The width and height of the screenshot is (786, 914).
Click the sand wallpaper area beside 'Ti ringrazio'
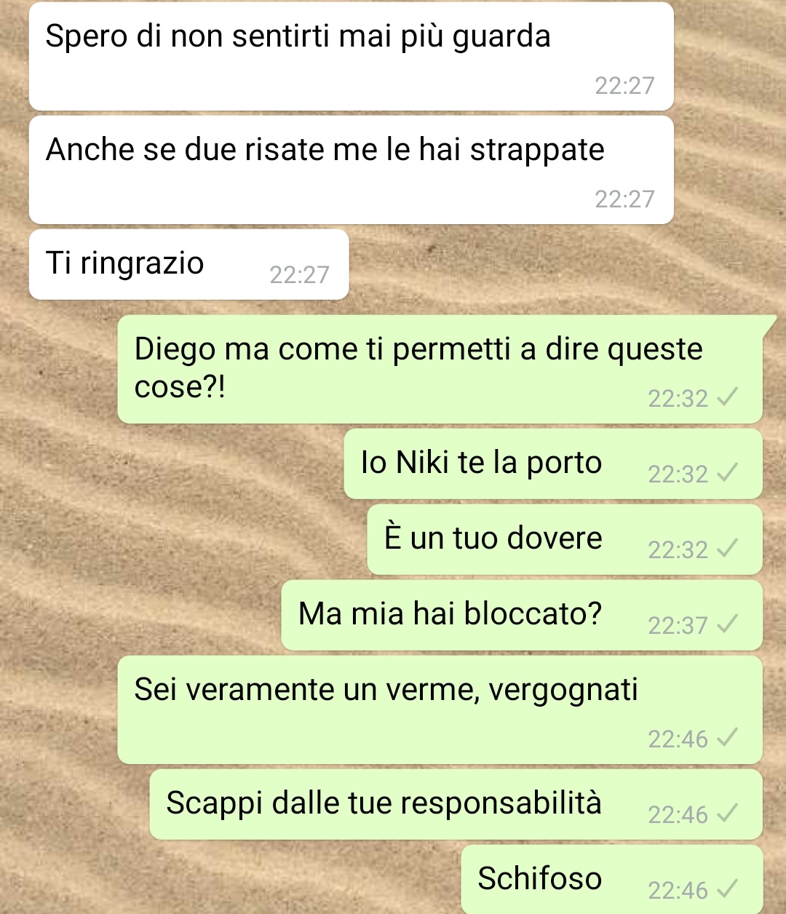(x=560, y=266)
